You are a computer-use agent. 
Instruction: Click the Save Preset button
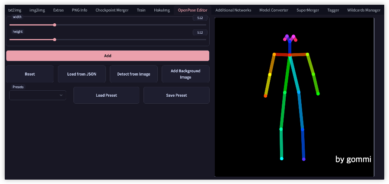(176, 95)
